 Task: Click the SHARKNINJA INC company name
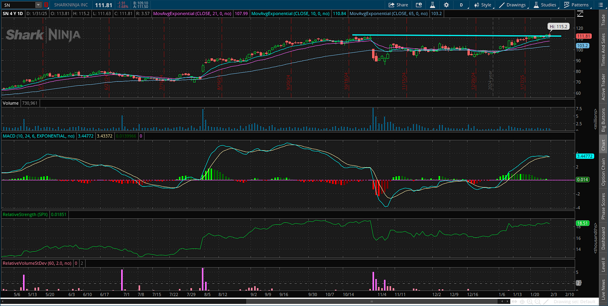pyautogui.click(x=71, y=5)
